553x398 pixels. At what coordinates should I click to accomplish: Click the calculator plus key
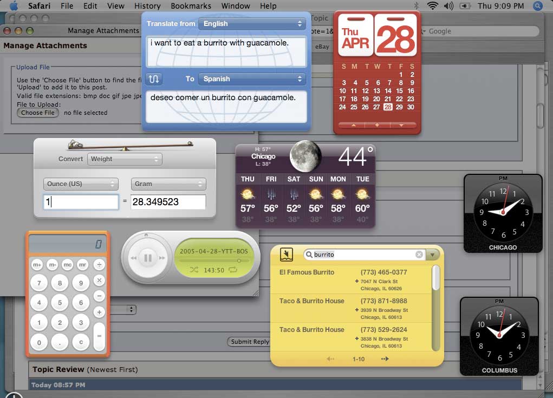(x=99, y=312)
